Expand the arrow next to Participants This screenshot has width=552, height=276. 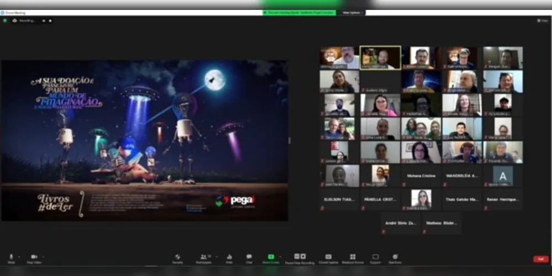[216, 257]
